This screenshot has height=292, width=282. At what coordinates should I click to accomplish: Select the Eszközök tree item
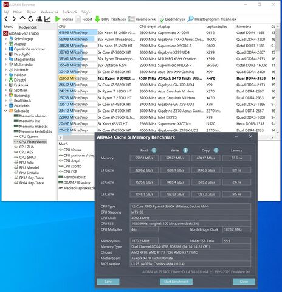tap(19, 85)
